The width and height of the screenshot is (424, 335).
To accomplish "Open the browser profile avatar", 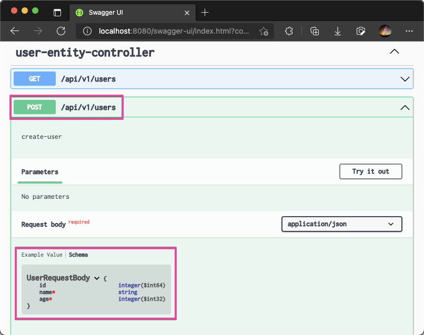I will tap(385, 31).
